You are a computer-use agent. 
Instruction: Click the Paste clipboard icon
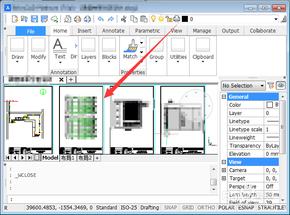[143, 19]
